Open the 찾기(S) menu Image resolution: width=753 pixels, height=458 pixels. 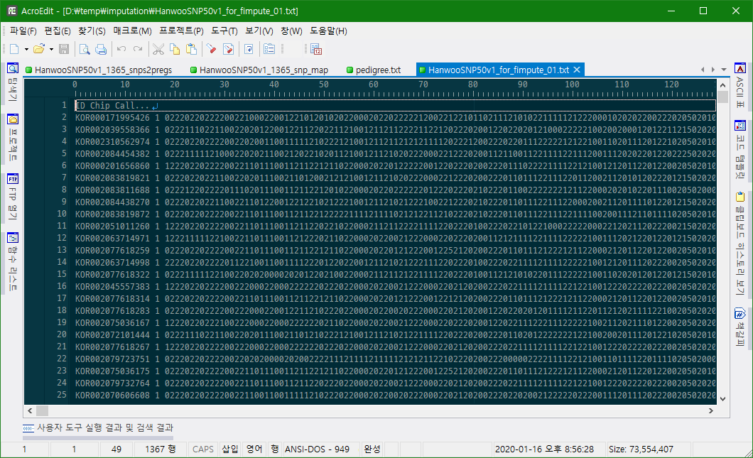(x=92, y=31)
